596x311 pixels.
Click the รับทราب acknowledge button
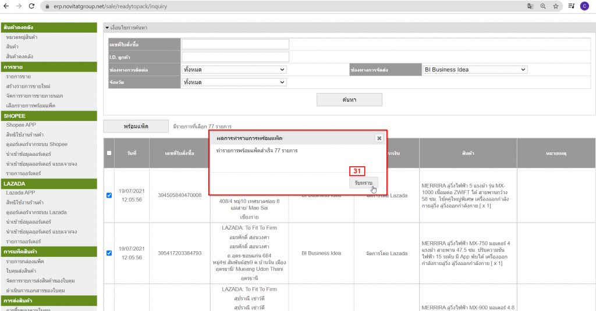point(363,183)
